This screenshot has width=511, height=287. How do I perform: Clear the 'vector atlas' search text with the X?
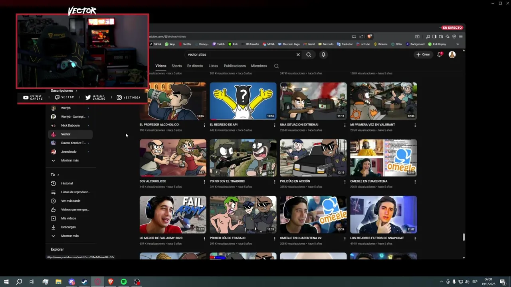pyautogui.click(x=298, y=55)
